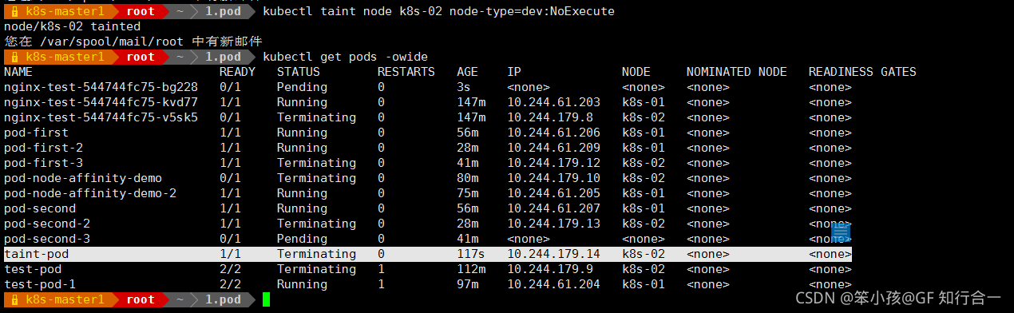Click the green terminal cursor block
The image size is (1014, 313).
267,300
